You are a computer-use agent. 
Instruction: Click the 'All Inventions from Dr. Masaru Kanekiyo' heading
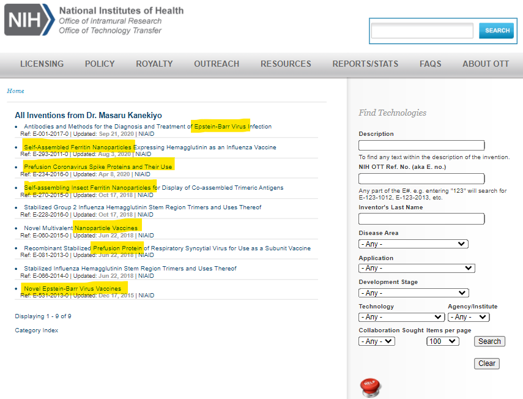coord(88,116)
